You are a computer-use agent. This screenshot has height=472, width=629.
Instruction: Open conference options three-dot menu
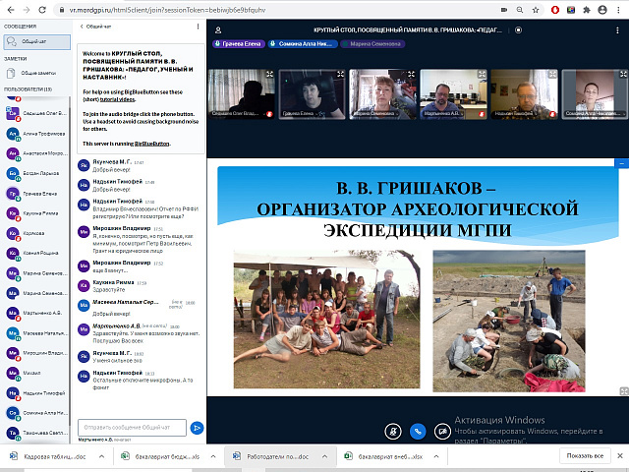click(x=617, y=30)
